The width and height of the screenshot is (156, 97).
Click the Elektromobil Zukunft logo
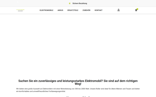point(20,10)
